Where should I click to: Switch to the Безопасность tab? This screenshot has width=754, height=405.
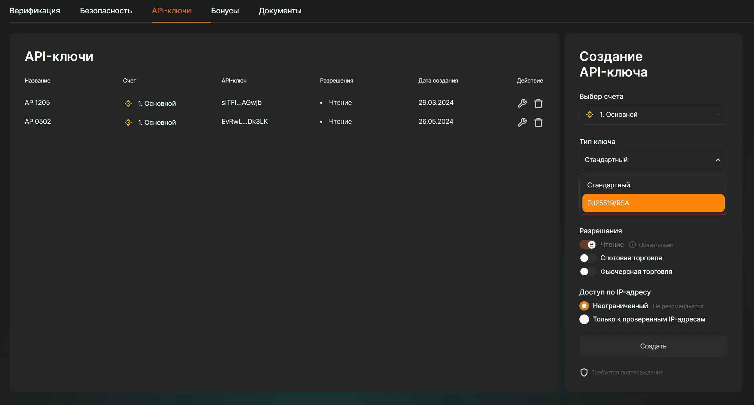point(106,11)
